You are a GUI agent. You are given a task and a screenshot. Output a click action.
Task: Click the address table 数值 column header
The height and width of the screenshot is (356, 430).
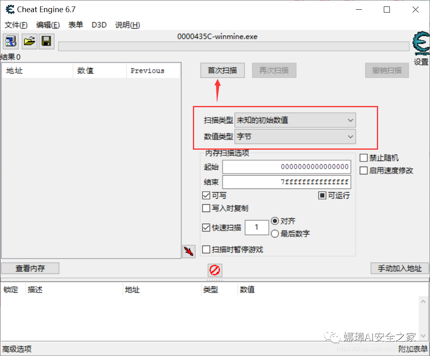tap(247, 290)
